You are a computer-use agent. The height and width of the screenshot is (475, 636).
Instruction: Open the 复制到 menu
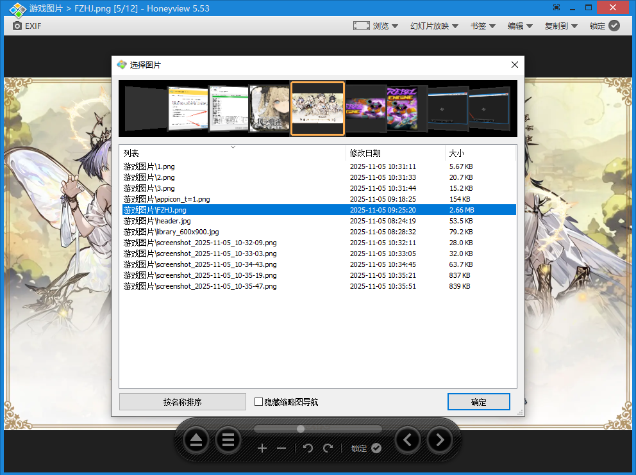click(x=561, y=26)
